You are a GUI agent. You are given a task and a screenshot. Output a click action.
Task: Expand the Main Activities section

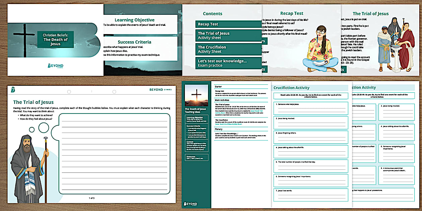click(222, 100)
